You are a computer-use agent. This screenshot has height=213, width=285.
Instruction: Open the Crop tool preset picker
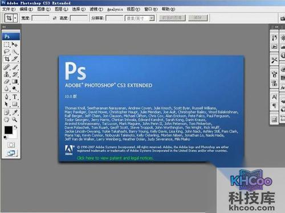click(15, 18)
